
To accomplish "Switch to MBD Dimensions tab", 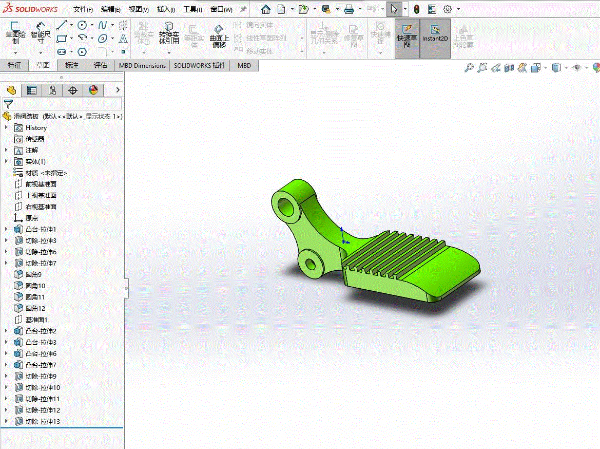I will coord(142,66).
